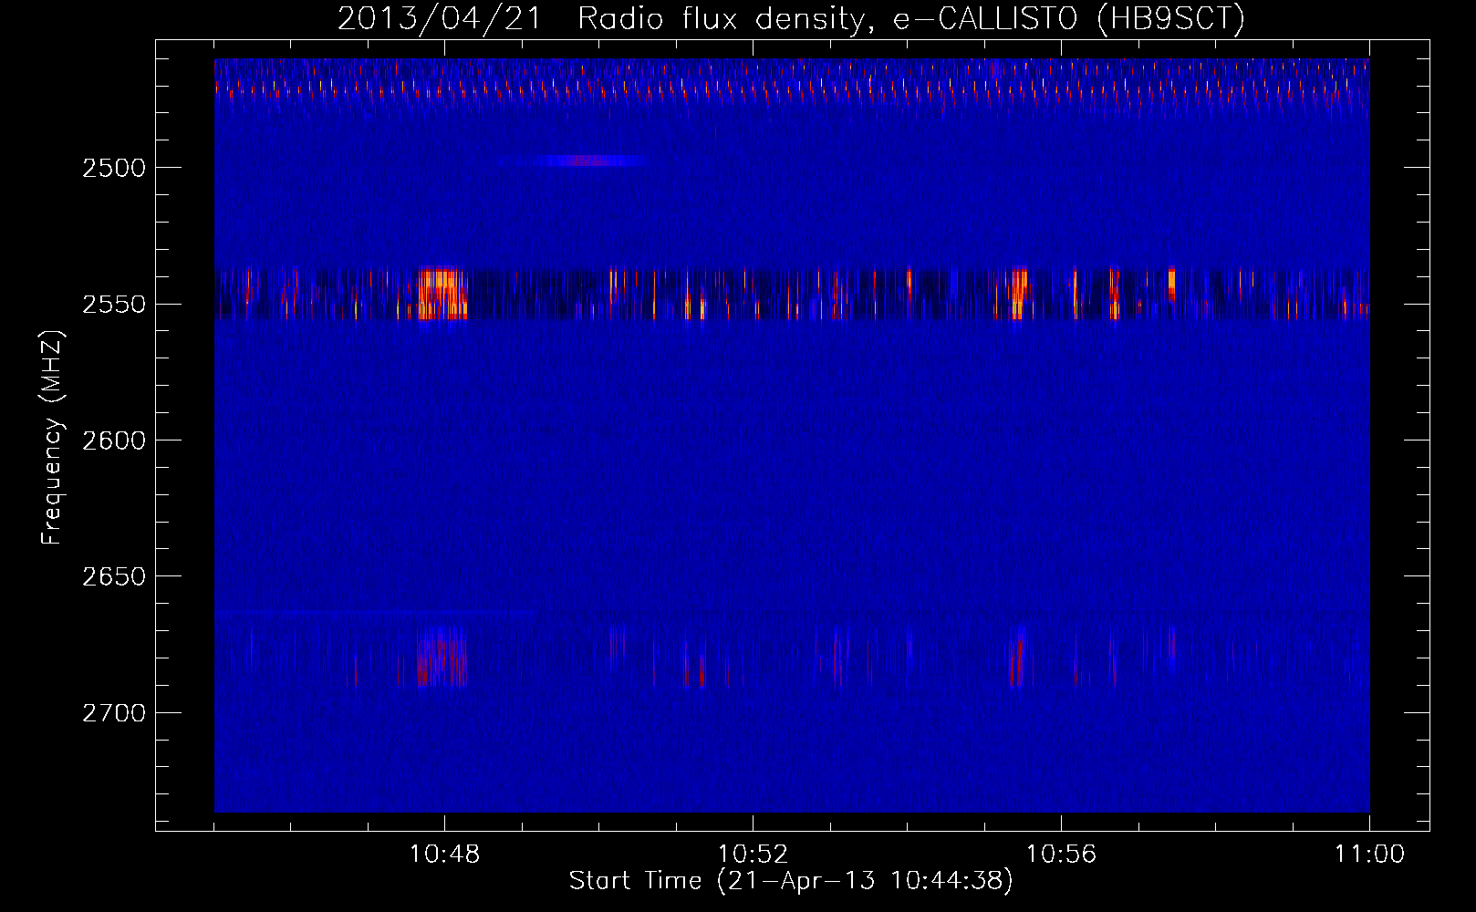Click the 2600 frequency tick label
The width and height of the screenshot is (1476, 912).
coord(114,440)
